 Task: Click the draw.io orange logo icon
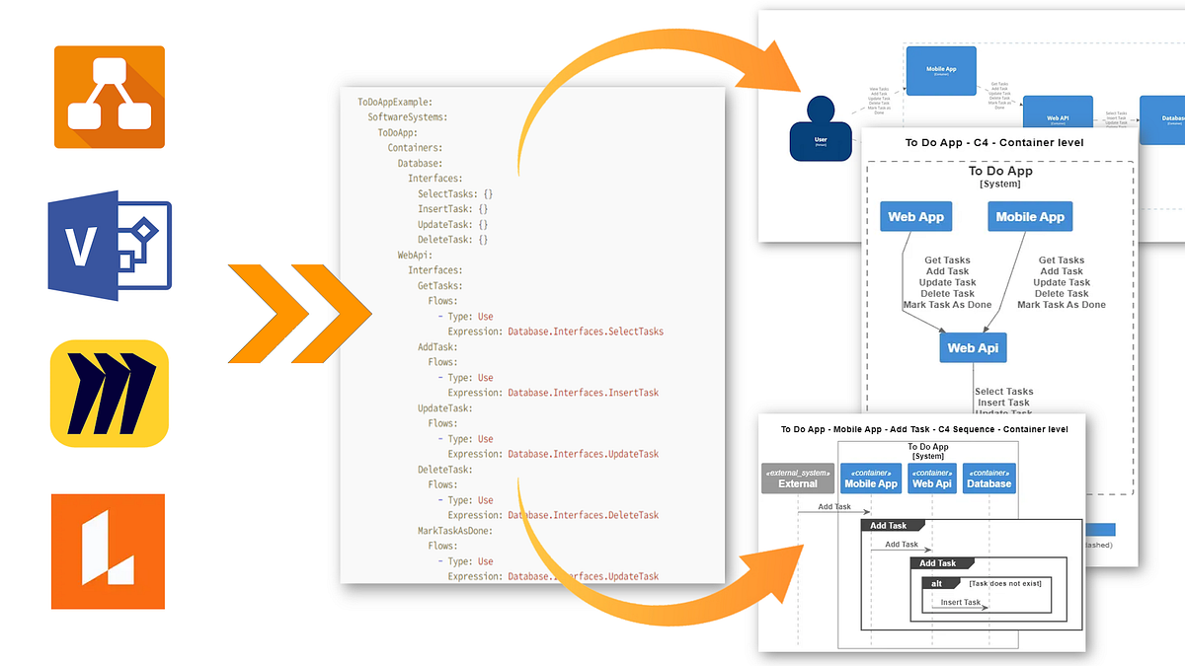[109, 96]
